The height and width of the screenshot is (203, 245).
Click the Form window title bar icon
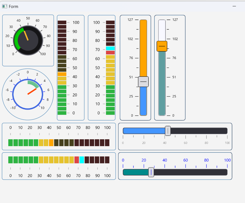[x=4, y=6]
